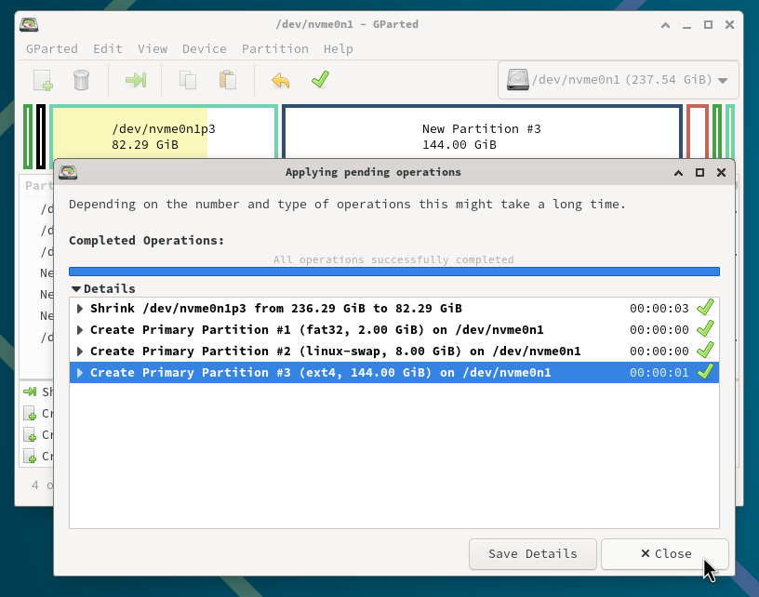This screenshot has height=597, width=759.
Task: Select the red-bordered partition block in disk map
Action: pyautogui.click(x=697, y=132)
